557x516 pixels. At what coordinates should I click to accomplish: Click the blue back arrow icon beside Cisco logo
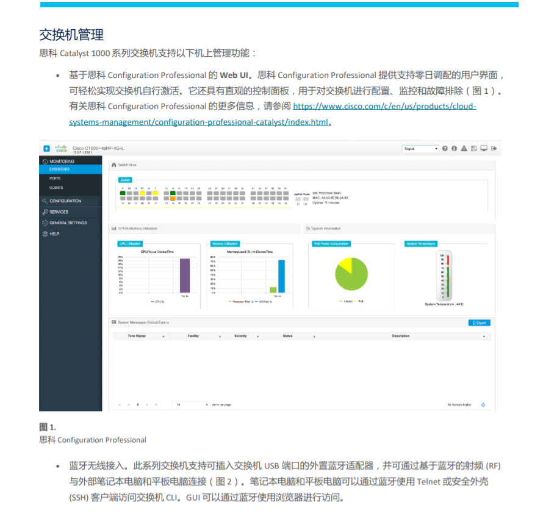[x=46, y=149]
